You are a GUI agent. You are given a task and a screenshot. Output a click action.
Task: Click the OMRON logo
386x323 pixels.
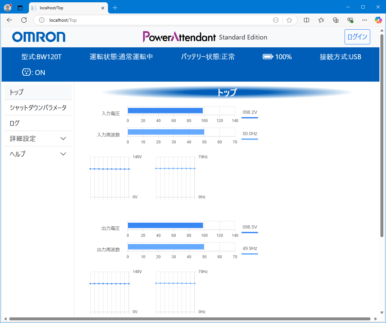39,37
